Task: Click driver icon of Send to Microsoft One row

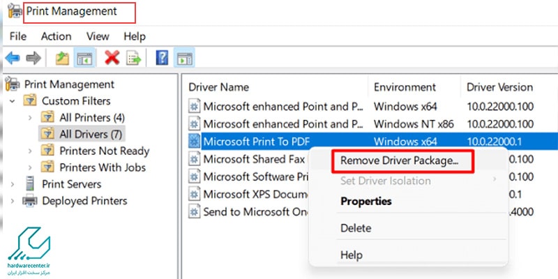Action: click(x=194, y=212)
